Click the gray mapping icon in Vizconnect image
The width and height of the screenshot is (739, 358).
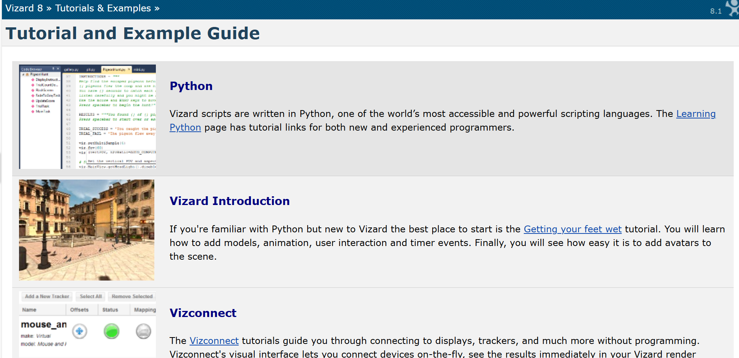[143, 331]
